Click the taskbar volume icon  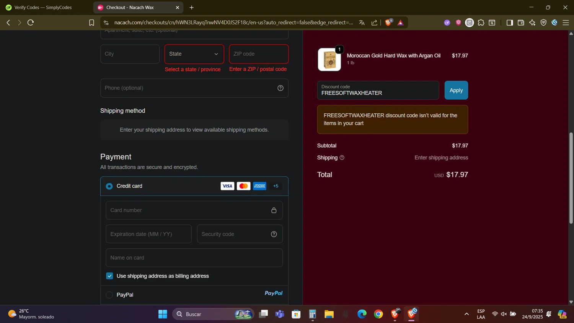tap(504, 314)
